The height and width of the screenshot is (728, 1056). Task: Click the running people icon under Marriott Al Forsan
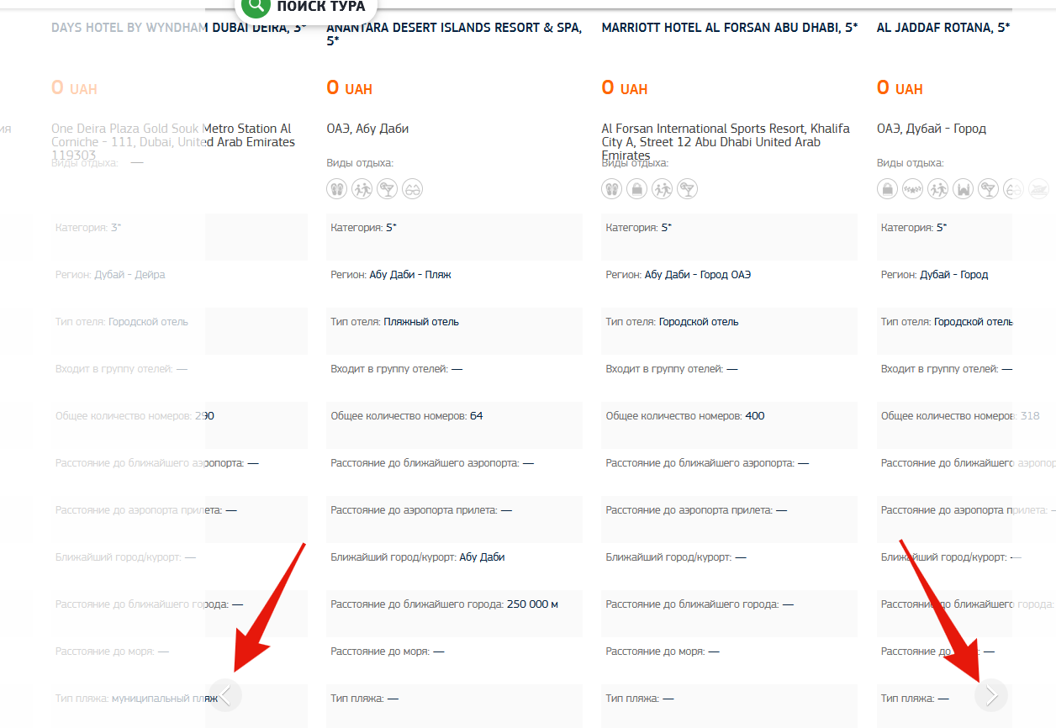[x=663, y=189]
